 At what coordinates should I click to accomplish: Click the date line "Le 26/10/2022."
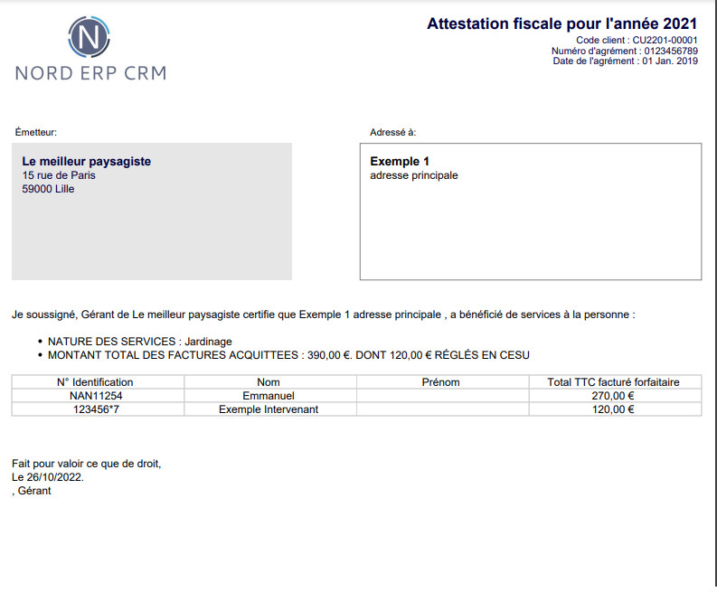click(48, 477)
